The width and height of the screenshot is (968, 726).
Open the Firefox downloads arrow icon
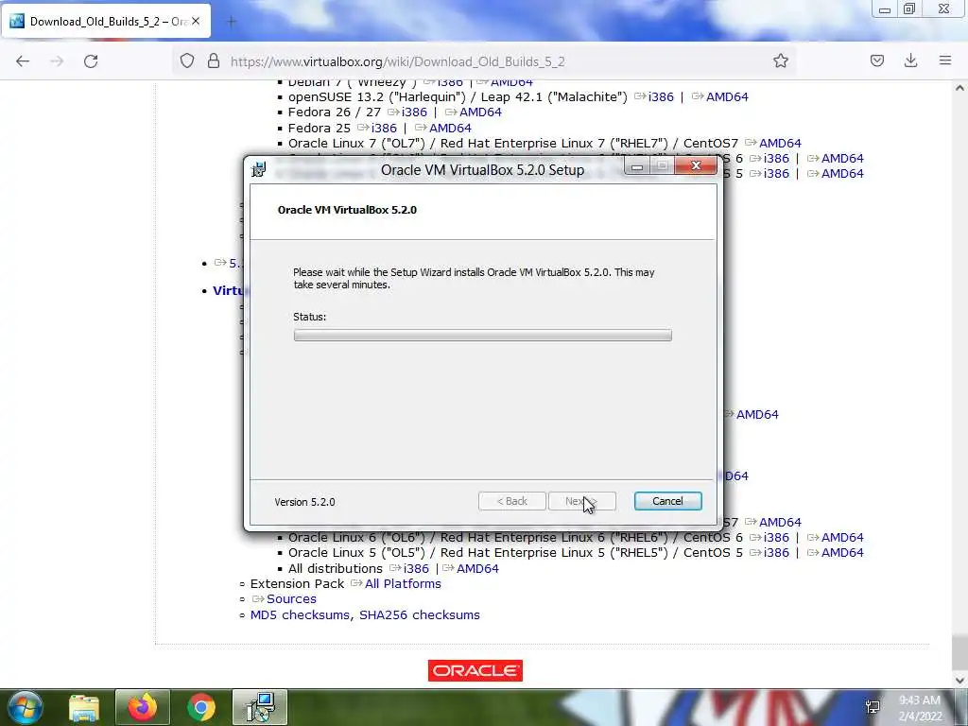pyautogui.click(x=910, y=60)
